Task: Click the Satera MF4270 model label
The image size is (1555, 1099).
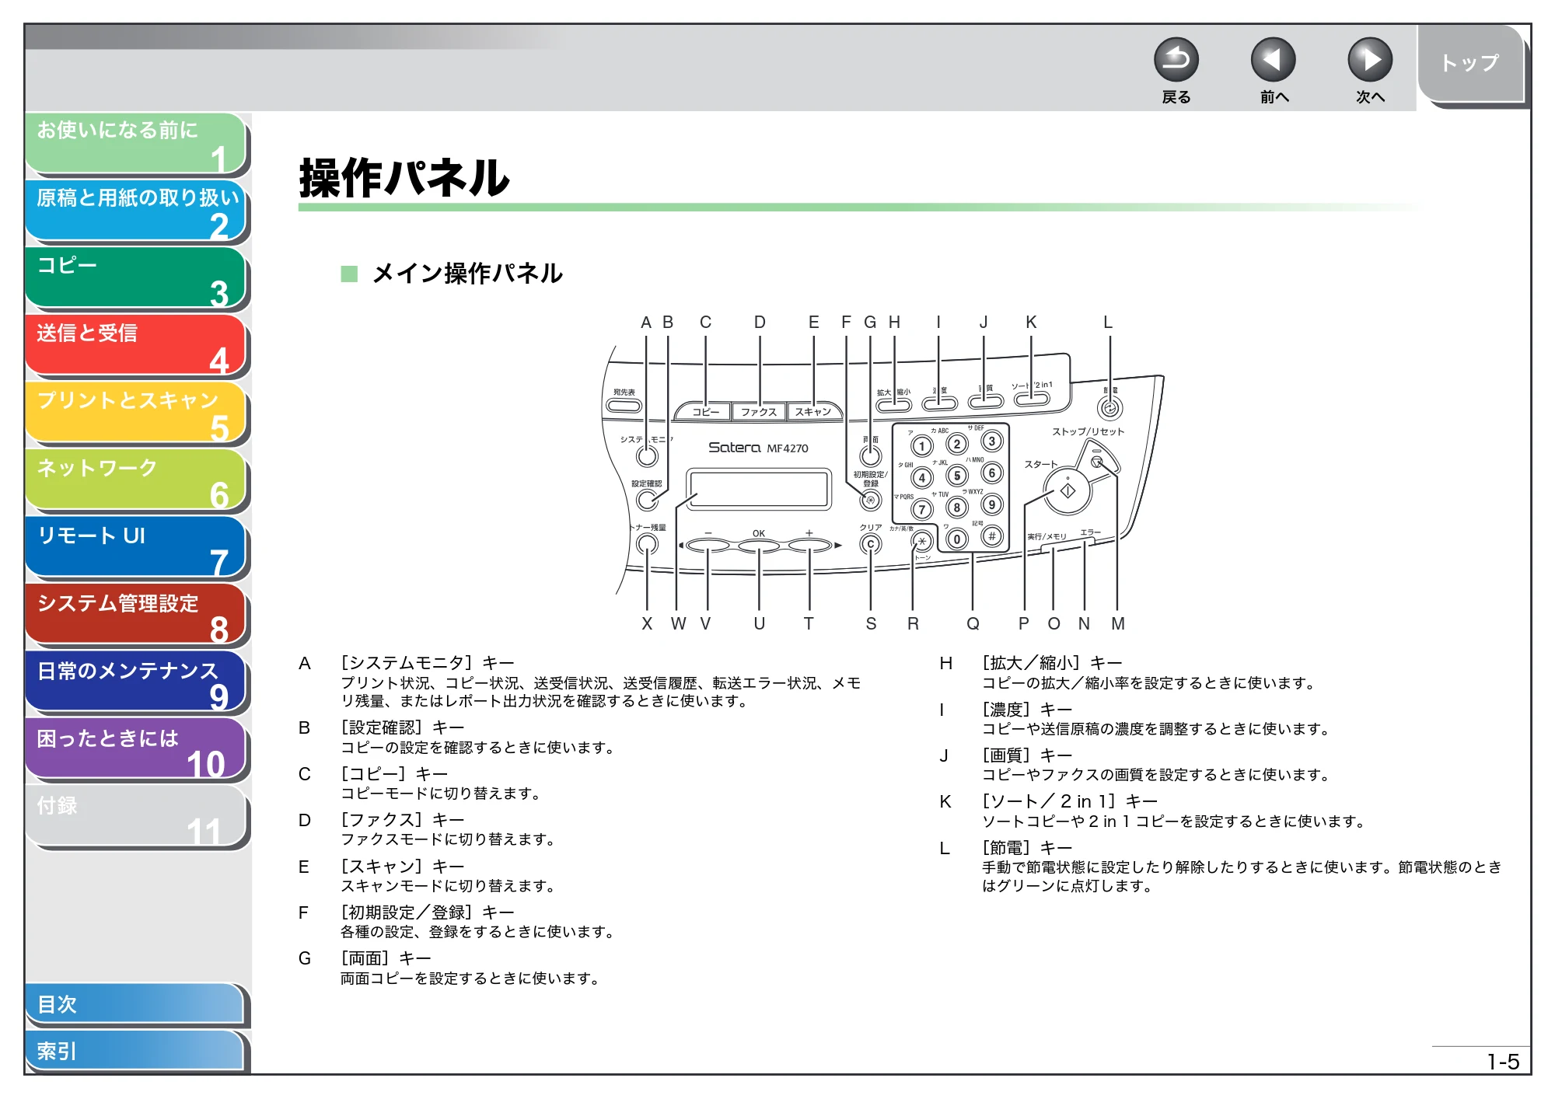Action: [758, 448]
